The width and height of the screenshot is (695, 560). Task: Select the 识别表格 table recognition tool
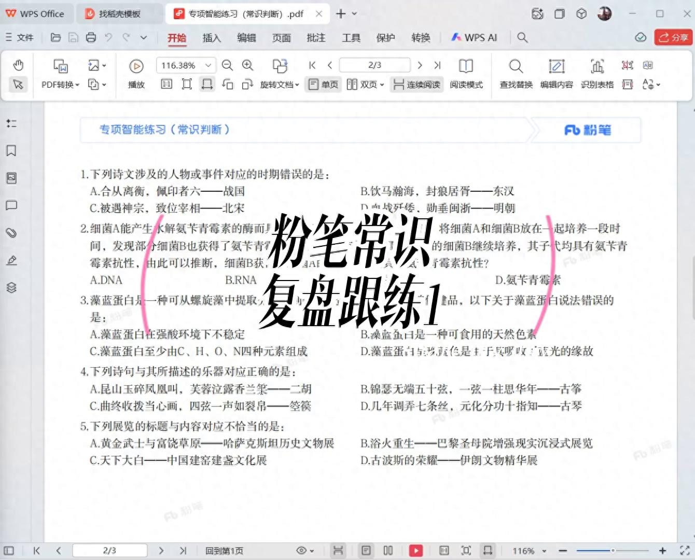pos(597,73)
